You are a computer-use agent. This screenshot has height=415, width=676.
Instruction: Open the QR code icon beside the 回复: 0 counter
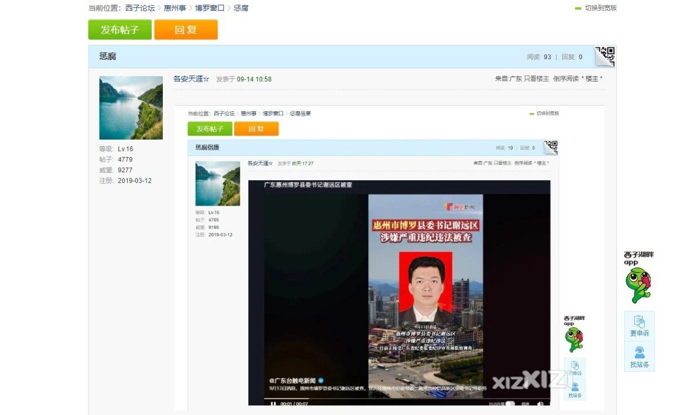pos(605,56)
